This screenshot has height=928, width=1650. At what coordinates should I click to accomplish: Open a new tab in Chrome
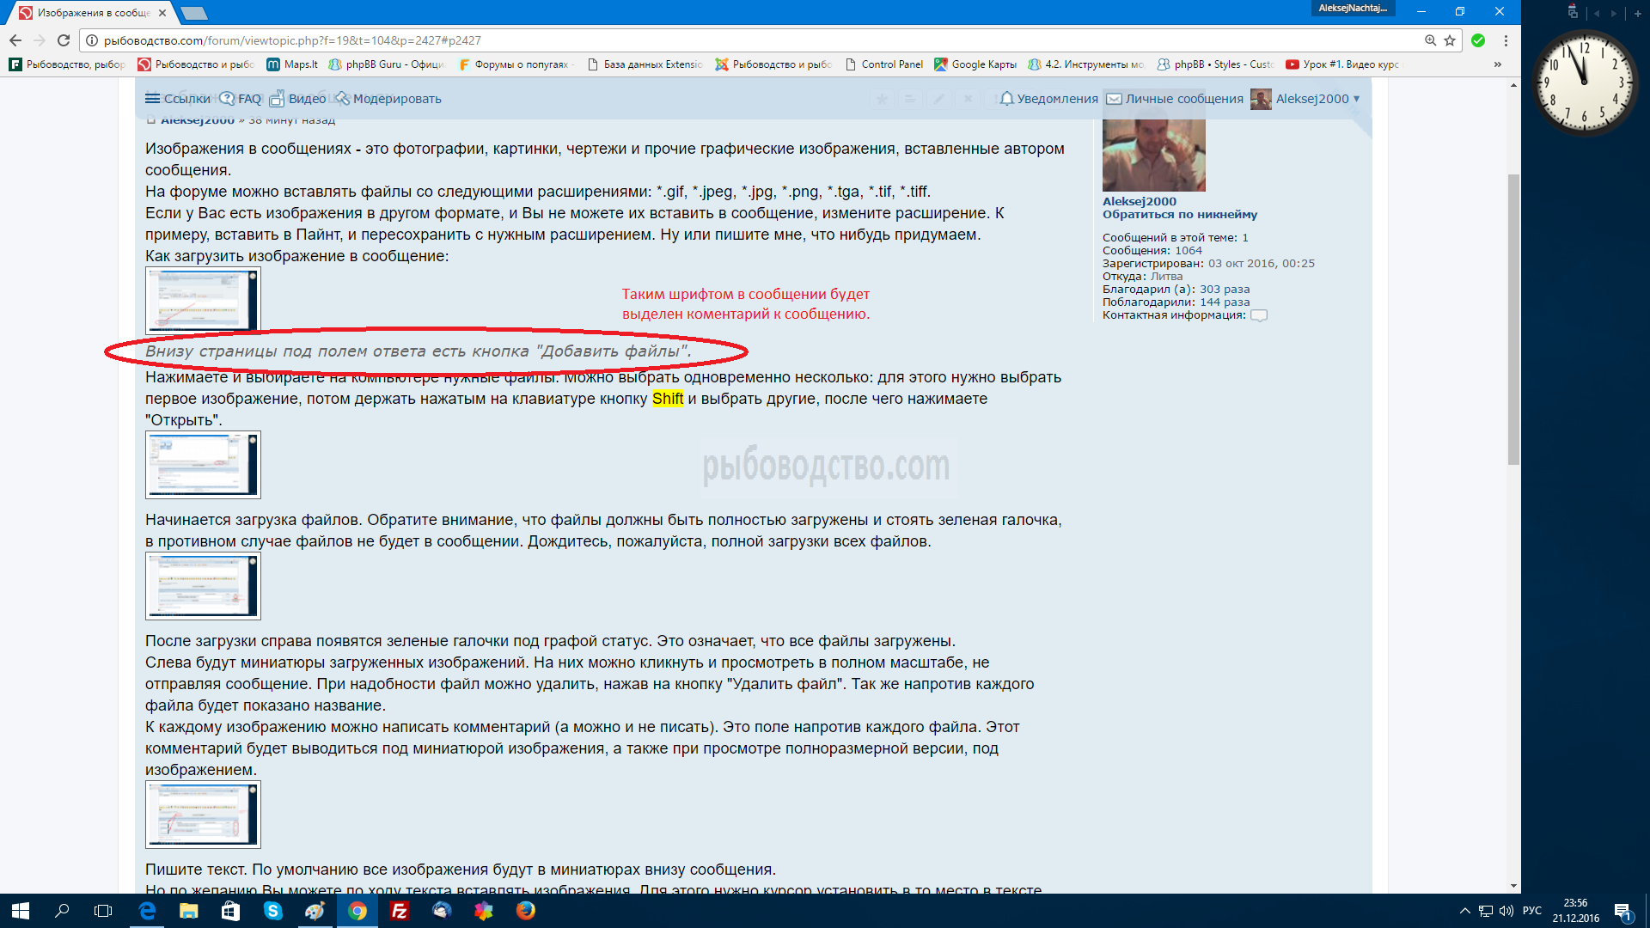coord(194,13)
